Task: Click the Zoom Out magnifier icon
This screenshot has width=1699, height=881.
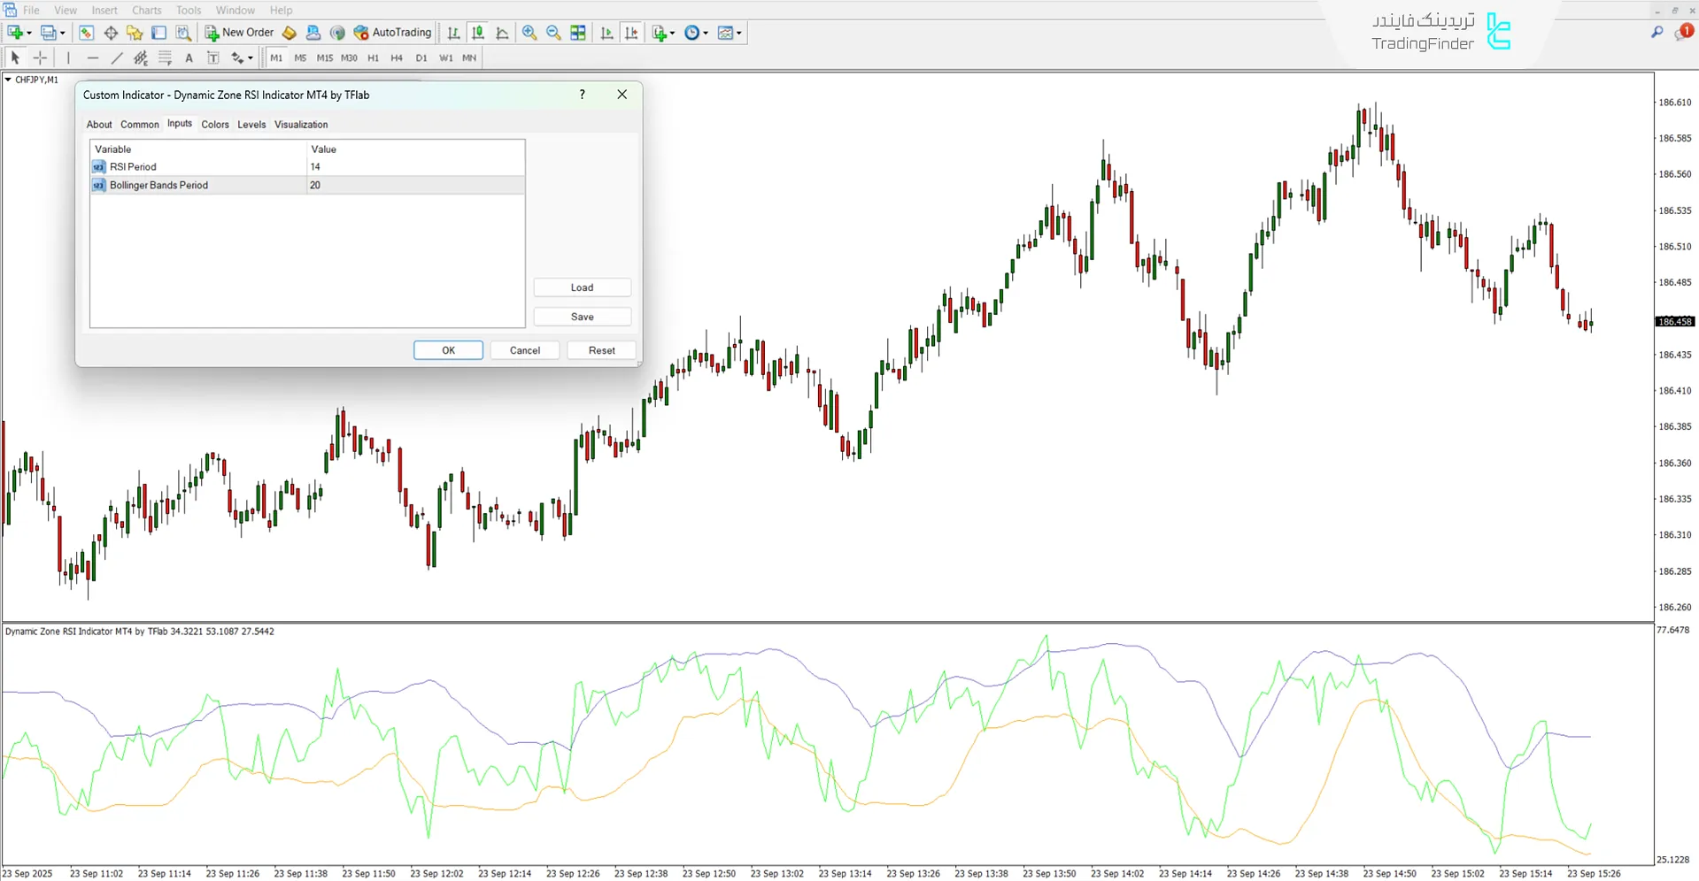Action: (x=553, y=33)
